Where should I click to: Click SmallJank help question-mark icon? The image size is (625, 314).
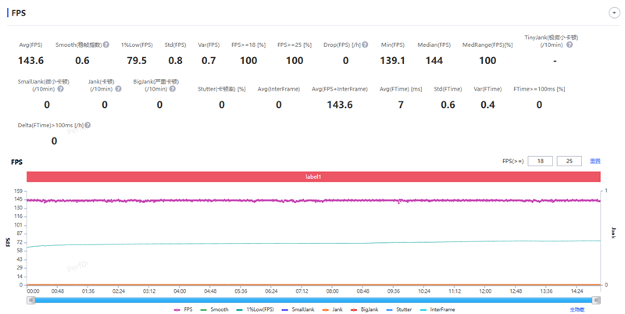(x=60, y=89)
